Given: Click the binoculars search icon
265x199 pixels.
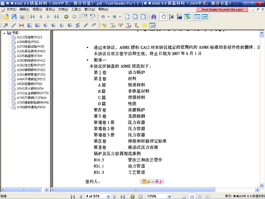Looking at the screenshot, I should [154, 17].
